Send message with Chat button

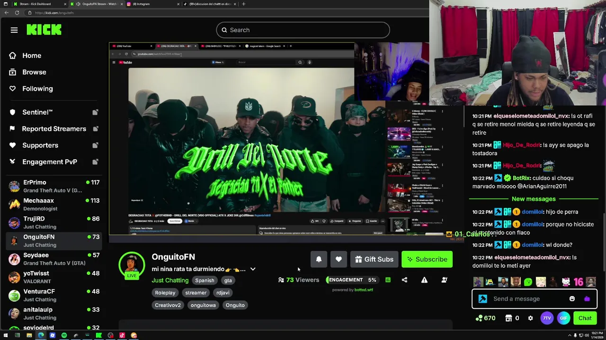585,318
